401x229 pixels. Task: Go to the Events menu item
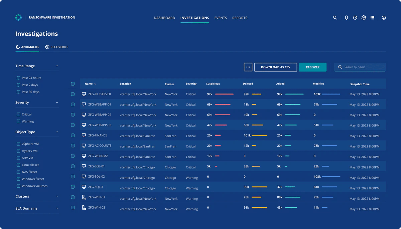point(221,18)
